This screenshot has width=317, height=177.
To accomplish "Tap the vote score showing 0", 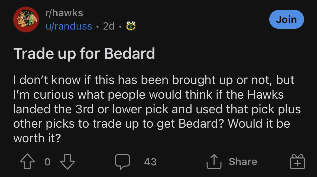I will pyautogui.click(x=47, y=162).
